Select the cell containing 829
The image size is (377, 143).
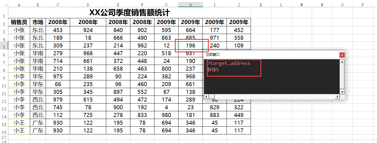(x=214, y=107)
